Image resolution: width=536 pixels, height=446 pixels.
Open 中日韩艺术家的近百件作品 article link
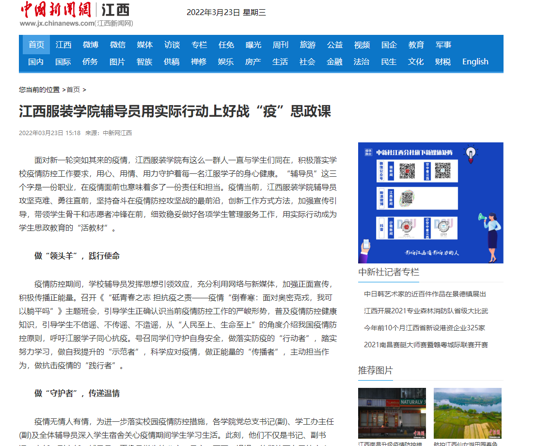pos(425,294)
